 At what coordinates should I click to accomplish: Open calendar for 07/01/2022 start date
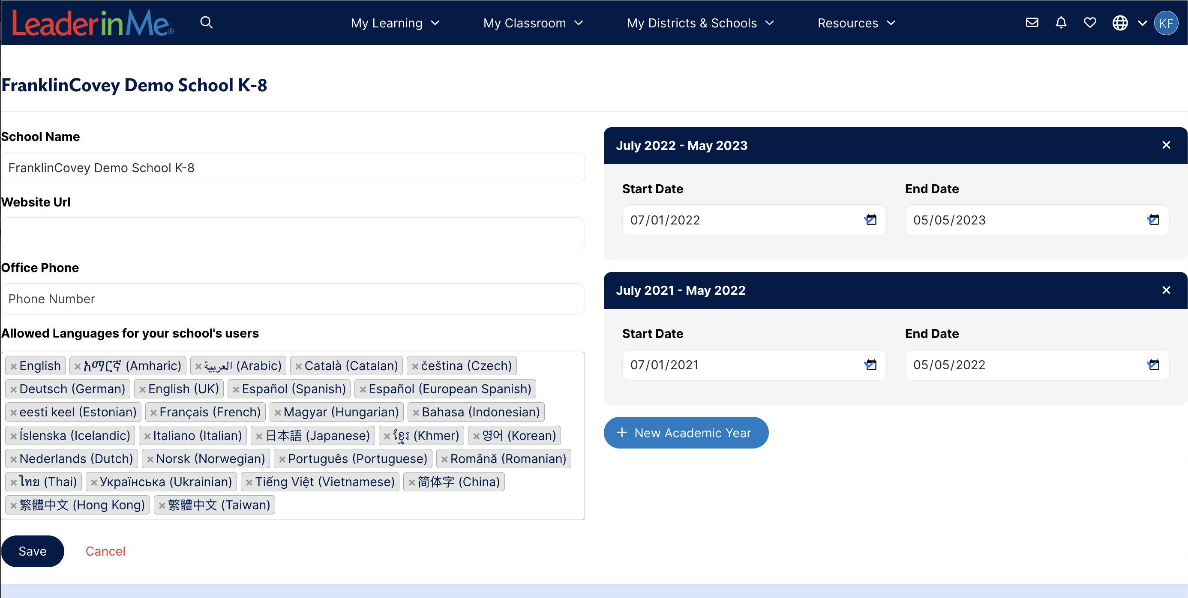[871, 220]
